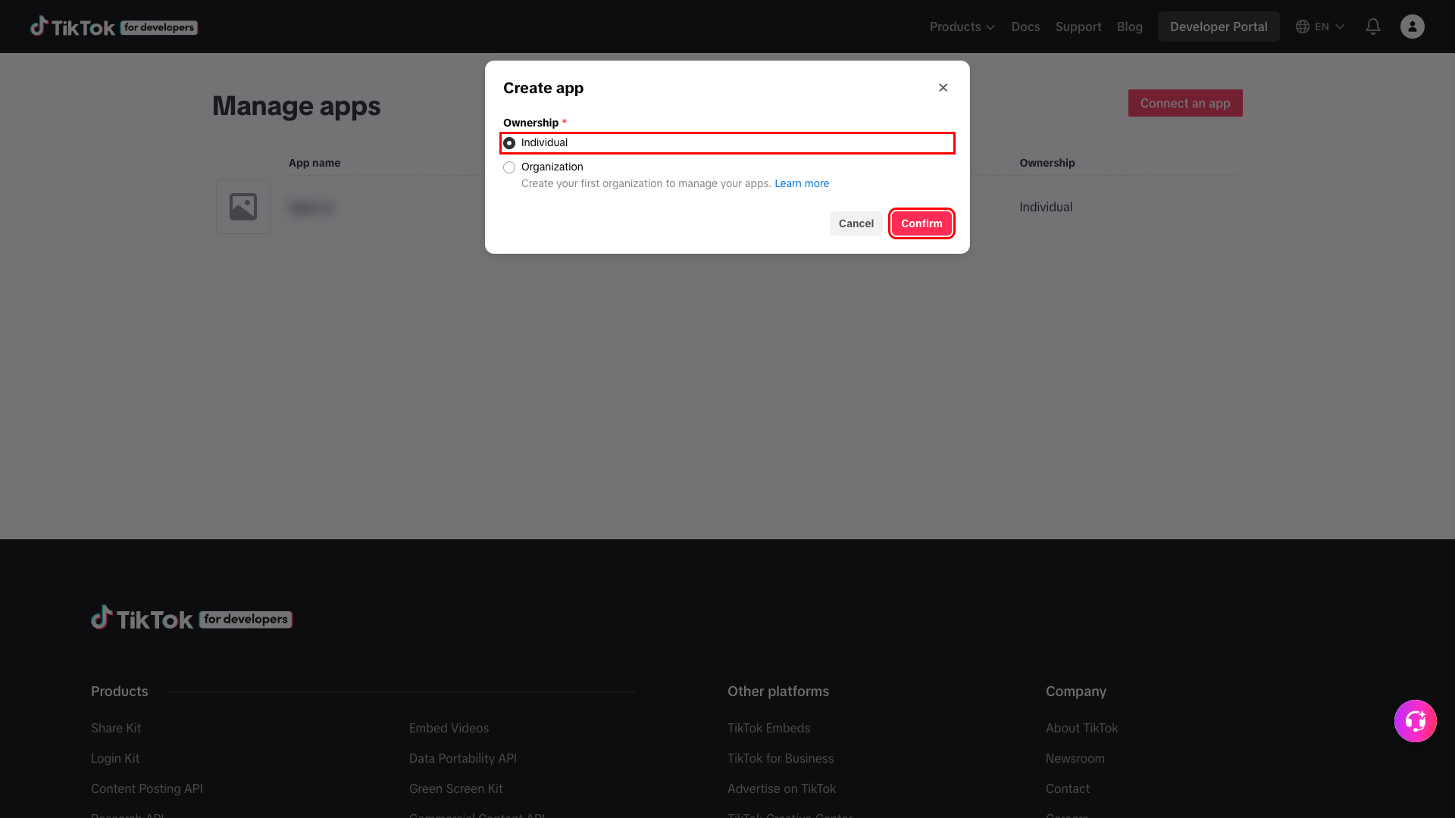Click the App name column header
Image resolution: width=1455 pixels, height=818 pixels.
coord(314,163)
